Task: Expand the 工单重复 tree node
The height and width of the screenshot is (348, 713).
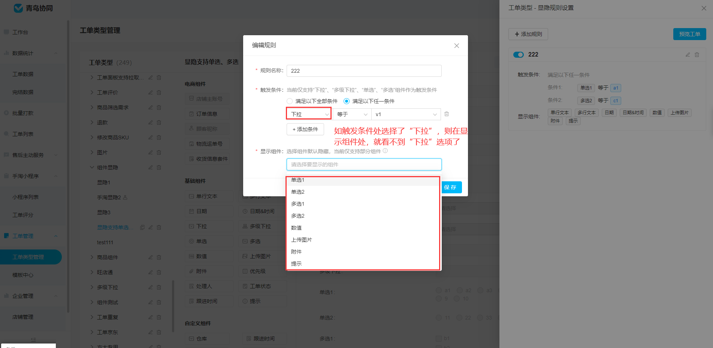Action: 92,317
